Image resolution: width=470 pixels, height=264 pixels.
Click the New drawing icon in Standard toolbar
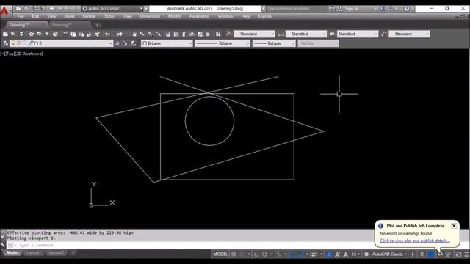point(5,34)
